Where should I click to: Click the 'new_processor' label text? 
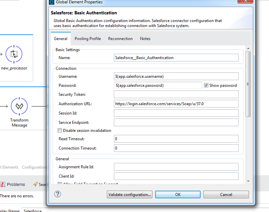point(14,68)
